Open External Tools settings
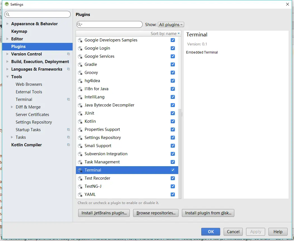 [29, 92]
